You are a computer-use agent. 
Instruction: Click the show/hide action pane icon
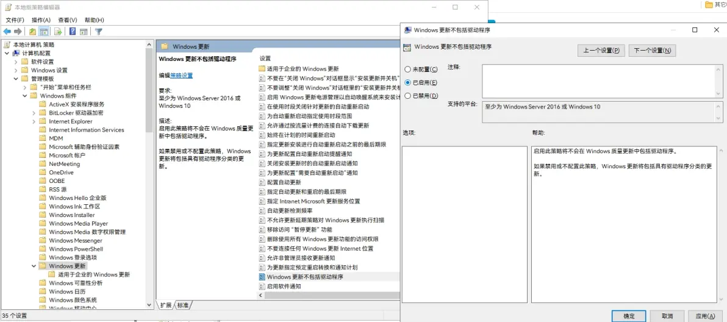coord(84,32)
